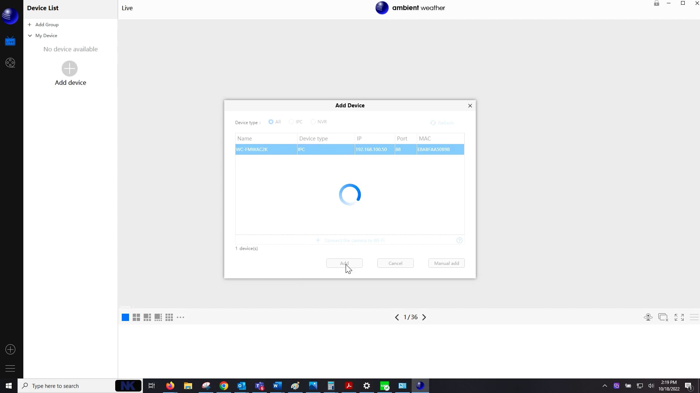Screen dimensions: 700x393
Task: Click the large Add device plus circle
Action: point(70,68)
